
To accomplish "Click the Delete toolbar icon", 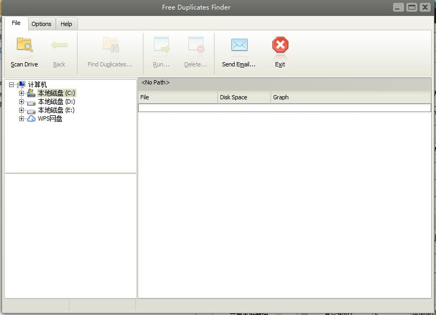I will pos(195,45).
